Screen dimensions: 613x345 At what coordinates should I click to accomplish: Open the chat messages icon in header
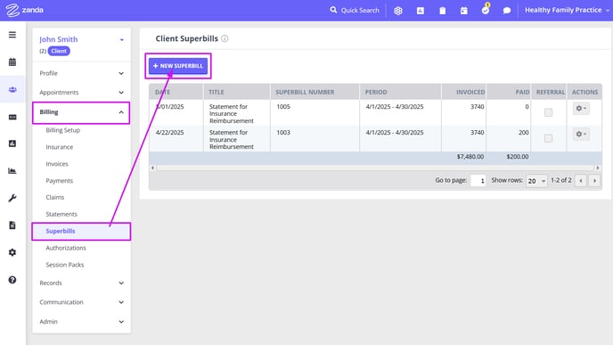pyautogui.click(x=507, y=11)
